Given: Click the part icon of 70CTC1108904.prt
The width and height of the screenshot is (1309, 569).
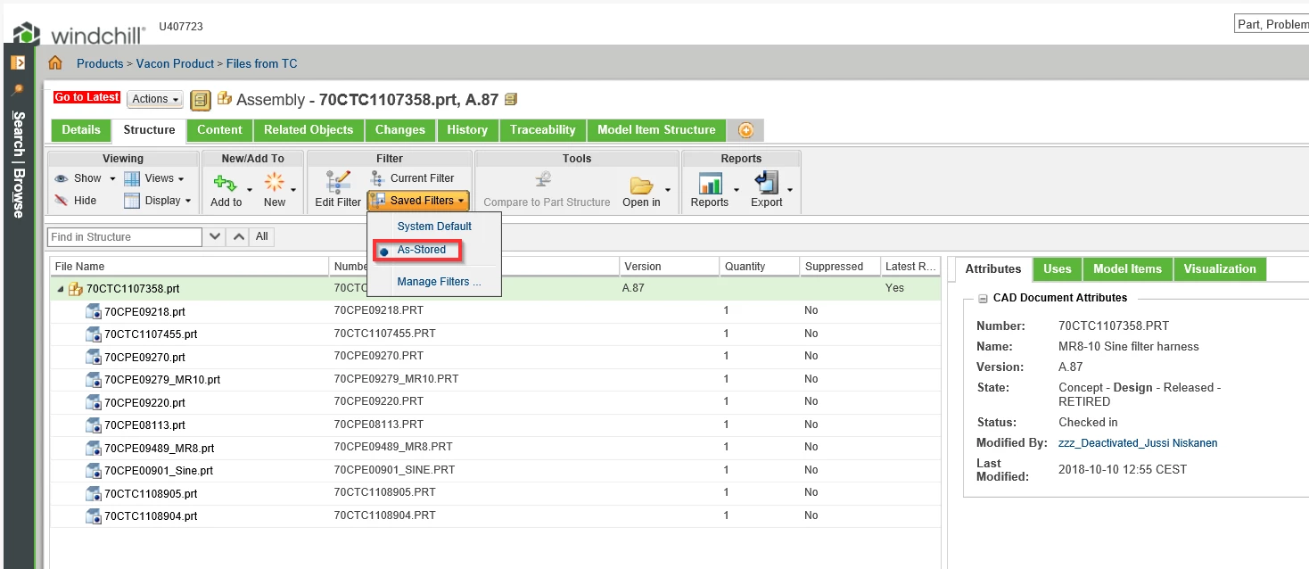Looking at the screenshot, I should [x=94, y=516].
